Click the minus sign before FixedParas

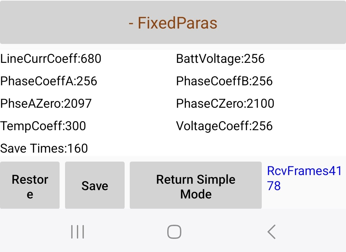pyautogui.click(x=131, y=23)
